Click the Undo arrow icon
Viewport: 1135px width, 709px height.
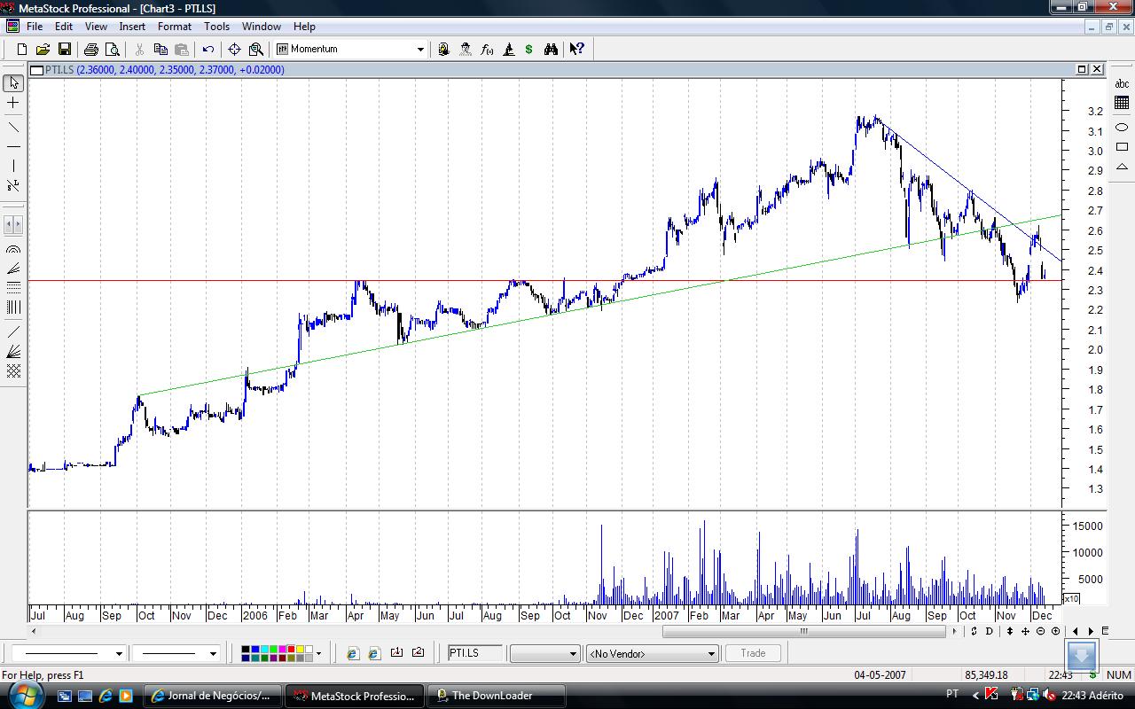click(x=208, y=50)
